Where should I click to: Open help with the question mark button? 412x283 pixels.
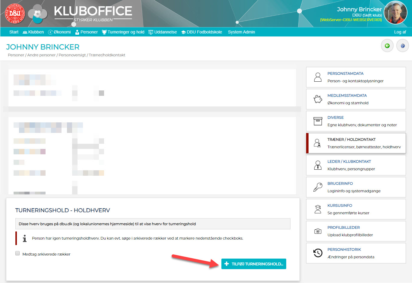[x=402, y=46]
